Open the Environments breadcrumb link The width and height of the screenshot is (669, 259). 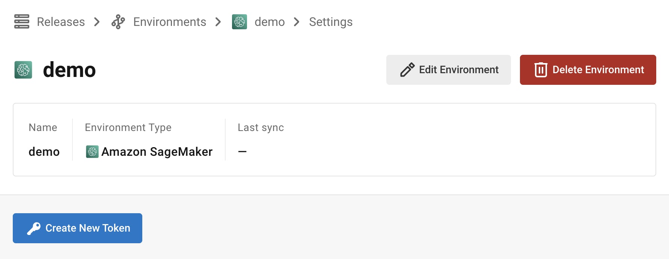170,22
